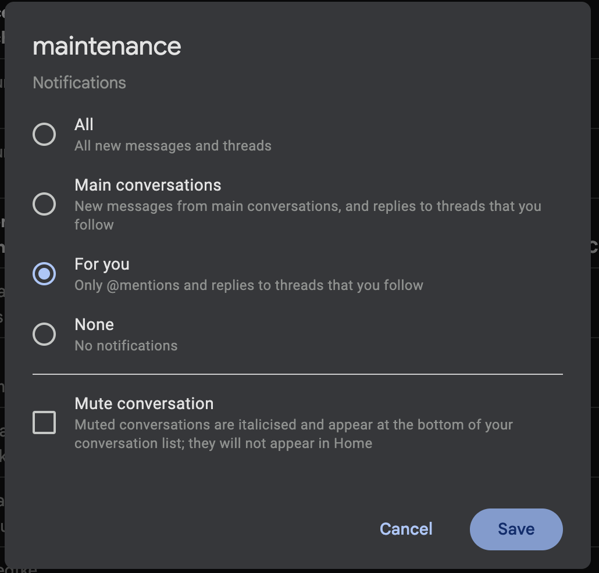Click the "Only @mentions and replies" description
Viewport: 599px width, 573px height.
(248, 285)
